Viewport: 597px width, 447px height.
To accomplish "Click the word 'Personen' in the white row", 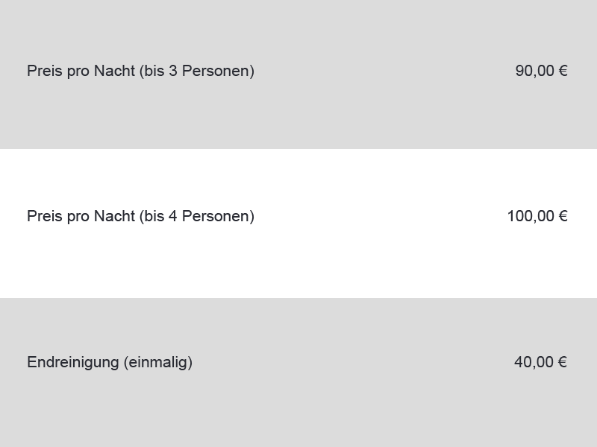I will [x=216, y=216].
